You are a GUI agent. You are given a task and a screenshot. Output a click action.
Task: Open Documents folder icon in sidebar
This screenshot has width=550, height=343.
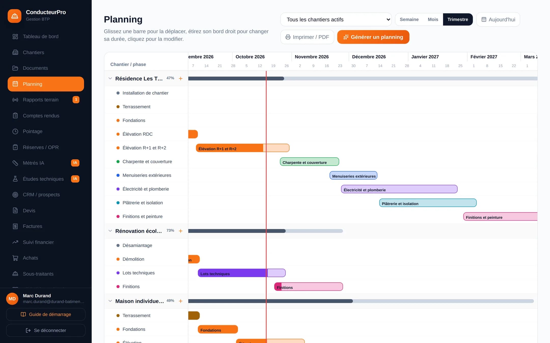click(x=15, y=68)
